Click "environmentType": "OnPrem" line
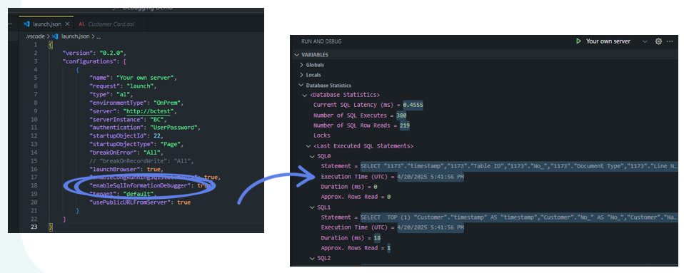 (x=136, y=103)
